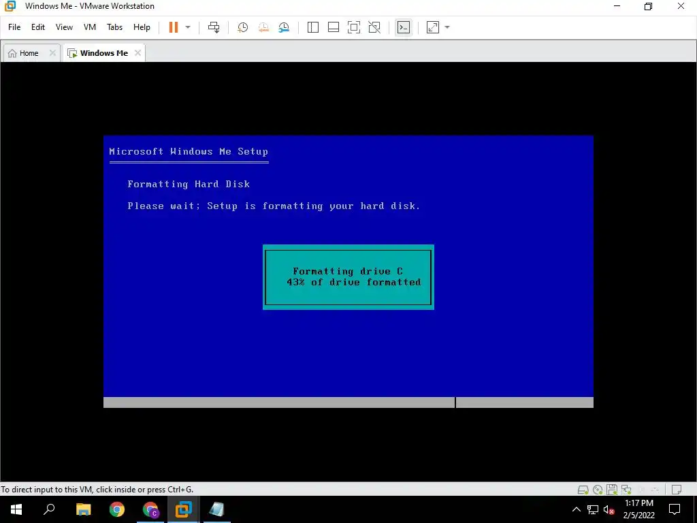
Task: Select VMware Workstation taskbar icon
Action: tap(183, 509)
